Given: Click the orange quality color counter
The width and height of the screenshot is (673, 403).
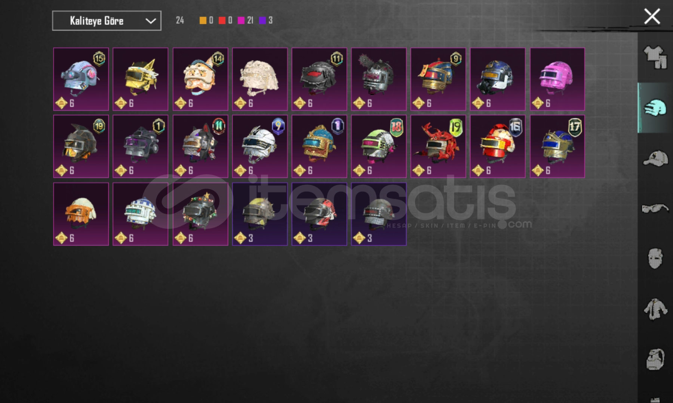Looking at the screenshot, I should (206, 21).
